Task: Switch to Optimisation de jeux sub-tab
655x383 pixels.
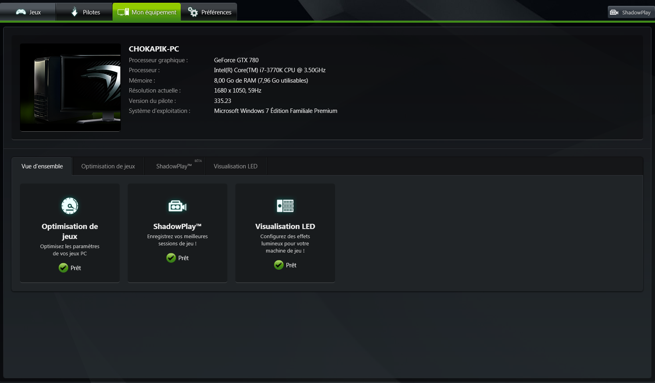Action: click(x=108, y=166)
